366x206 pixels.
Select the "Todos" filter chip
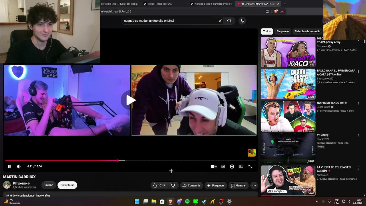point(267,31)
